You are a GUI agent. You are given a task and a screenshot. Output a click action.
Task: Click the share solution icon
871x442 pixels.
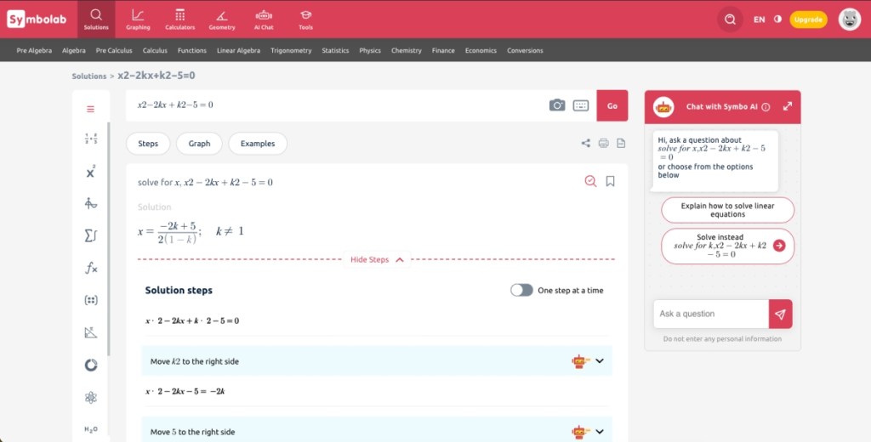(586, 144)
